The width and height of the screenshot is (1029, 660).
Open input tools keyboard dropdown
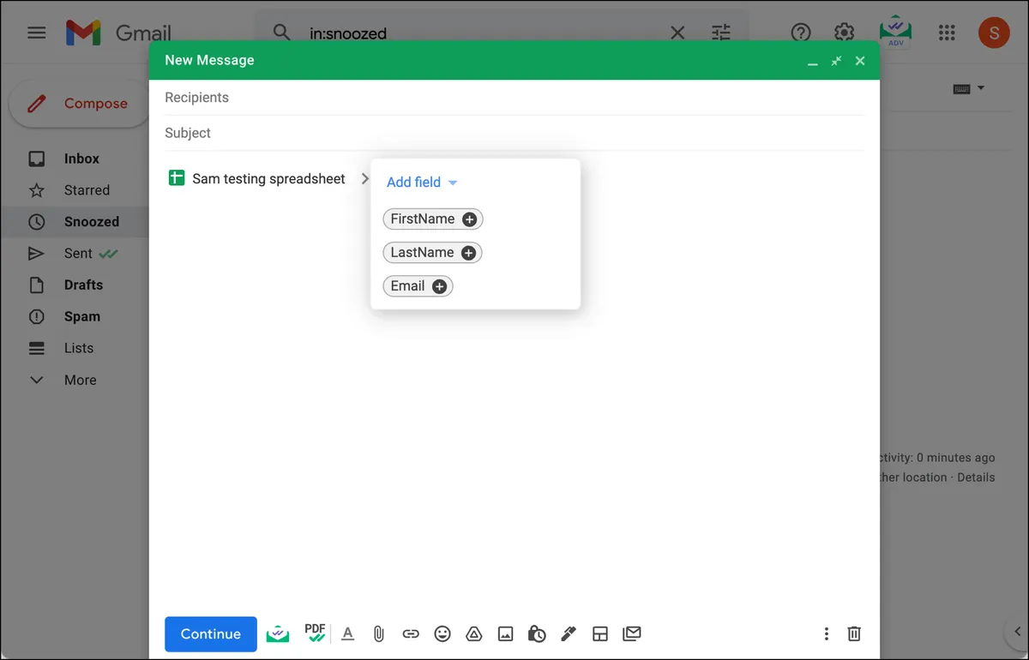[x=969, y=88]
